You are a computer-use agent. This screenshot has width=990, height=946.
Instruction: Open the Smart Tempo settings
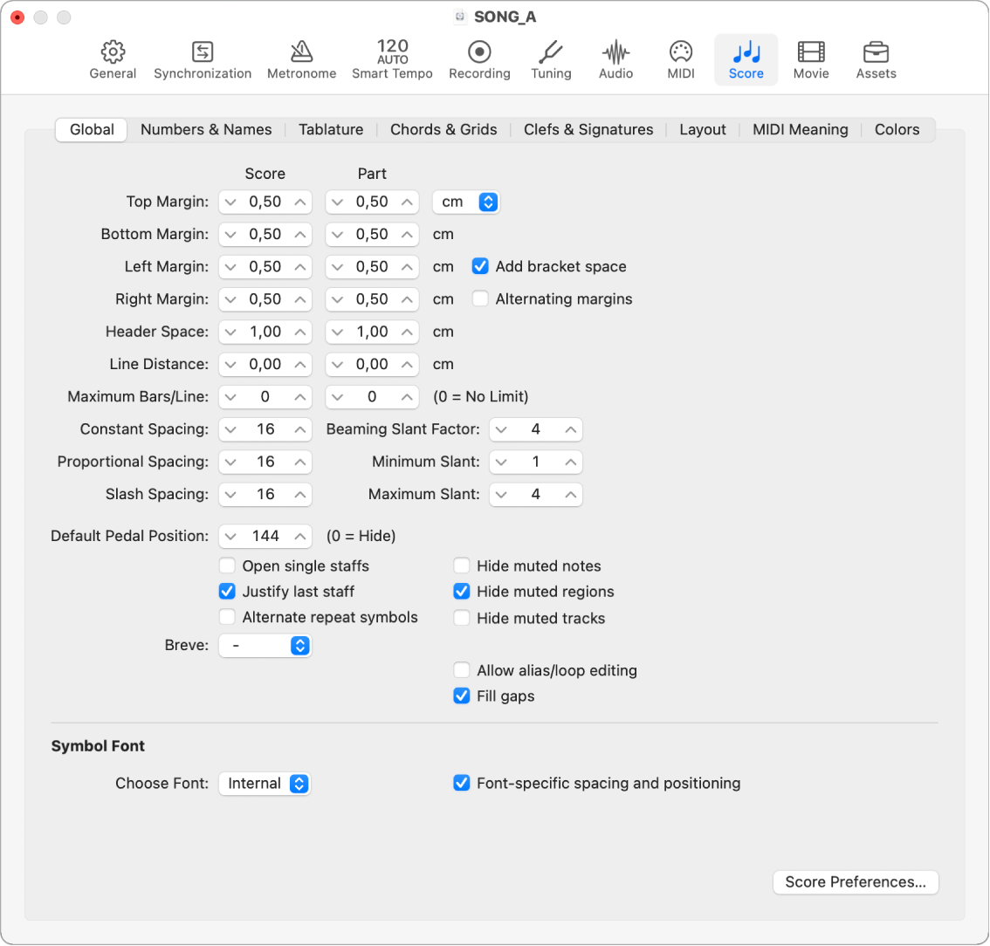(392, 58)
